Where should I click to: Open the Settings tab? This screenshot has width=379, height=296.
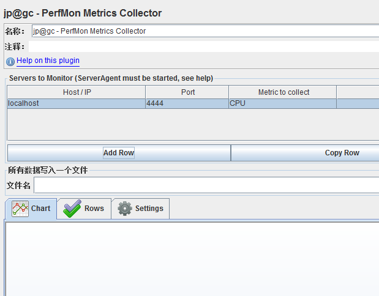(140, 209)
